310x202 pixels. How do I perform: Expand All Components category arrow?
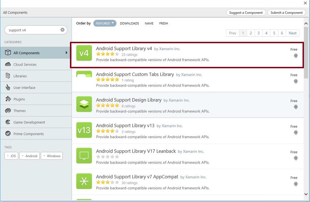(x=66, y=53)
